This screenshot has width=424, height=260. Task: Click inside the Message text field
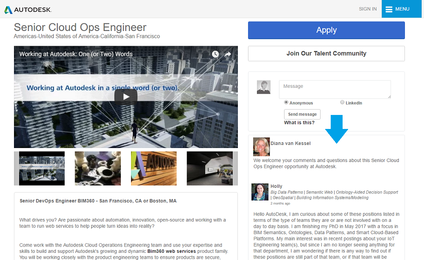click(x=335, y=89)
